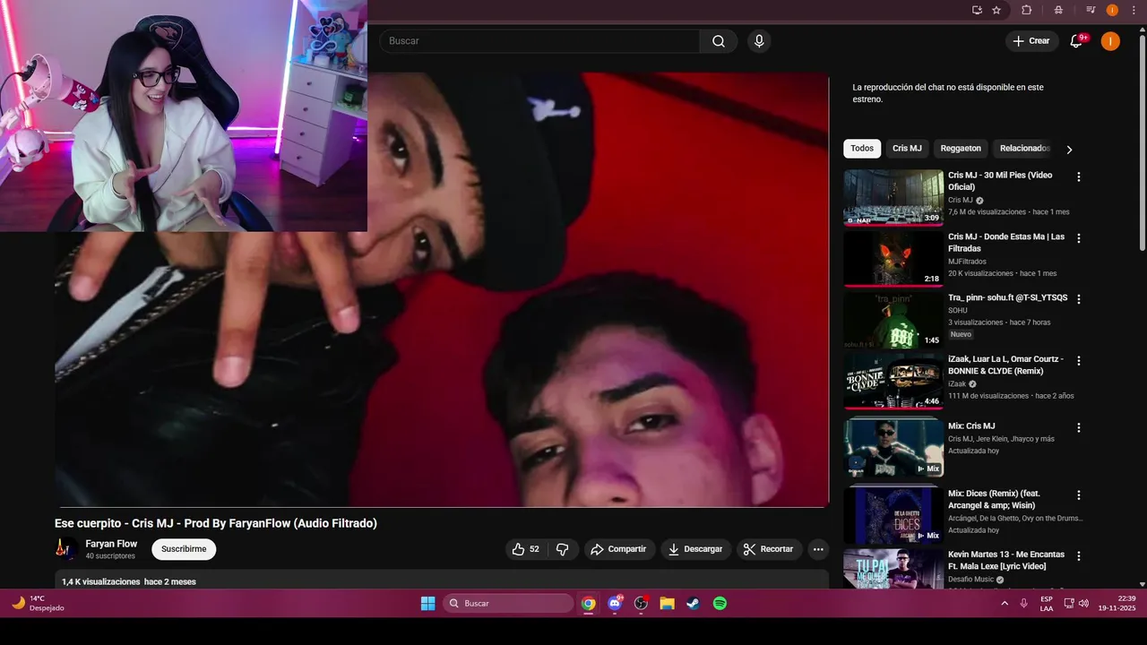The image size is (1147, 645).
Task: Open Chrome profile avatar in toolbar
Action: click(x=1112, y=10)
